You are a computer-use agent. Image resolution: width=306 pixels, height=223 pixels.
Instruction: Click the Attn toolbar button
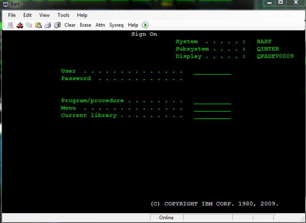click(x=100, y=25)
